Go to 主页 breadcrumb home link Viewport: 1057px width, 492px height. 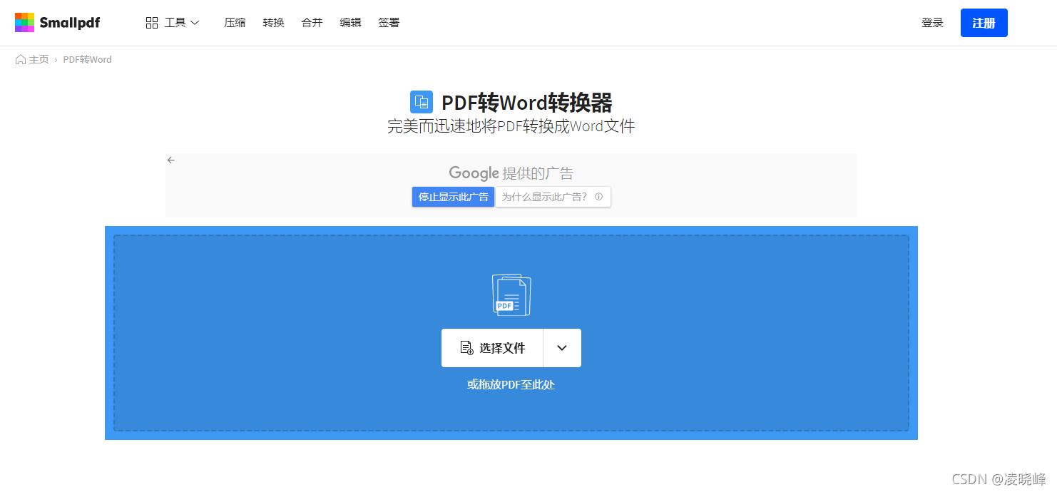(x=32, y=60)
